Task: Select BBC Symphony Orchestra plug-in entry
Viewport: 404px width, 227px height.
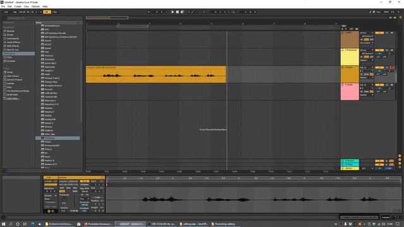Action: point(61,37)
